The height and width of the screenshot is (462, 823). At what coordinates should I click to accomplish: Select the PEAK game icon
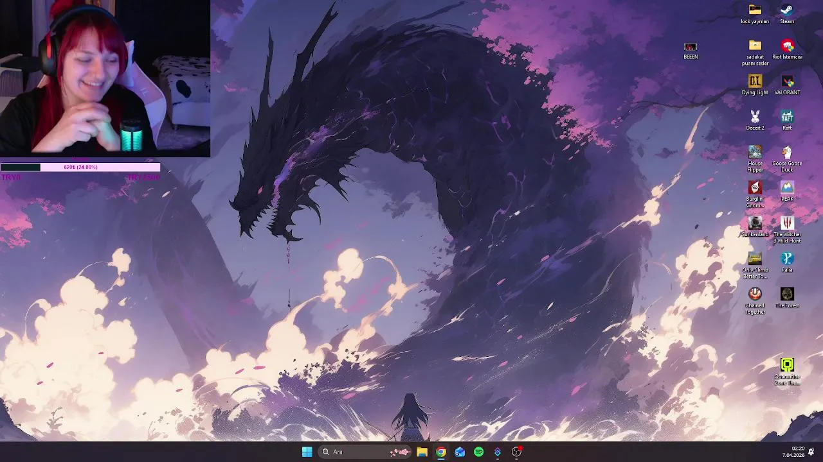tap(787, 191)
